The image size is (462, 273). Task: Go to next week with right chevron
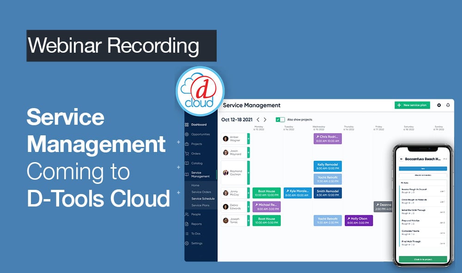(265, 120)
